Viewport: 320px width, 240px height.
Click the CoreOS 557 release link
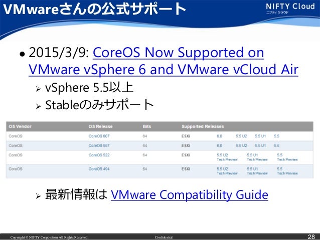pos(99,146)
